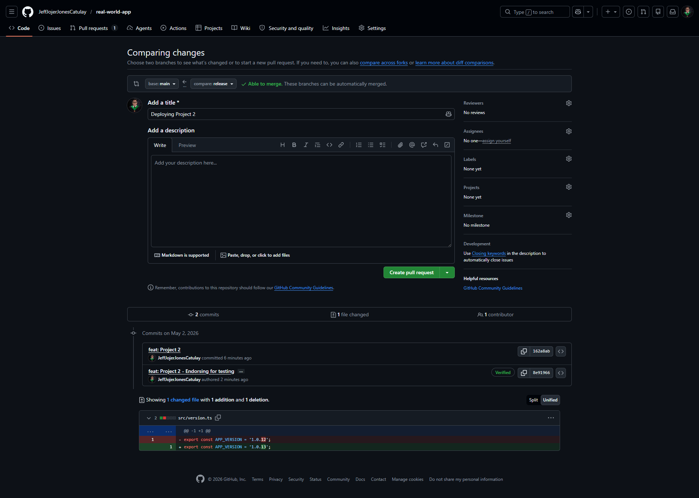This screenshot has width=699, height=498.
Task: Switch diff view to Split
Action: tap(533, 400)
